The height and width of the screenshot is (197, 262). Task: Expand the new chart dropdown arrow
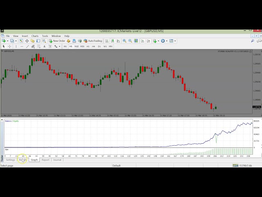[7, 41]
